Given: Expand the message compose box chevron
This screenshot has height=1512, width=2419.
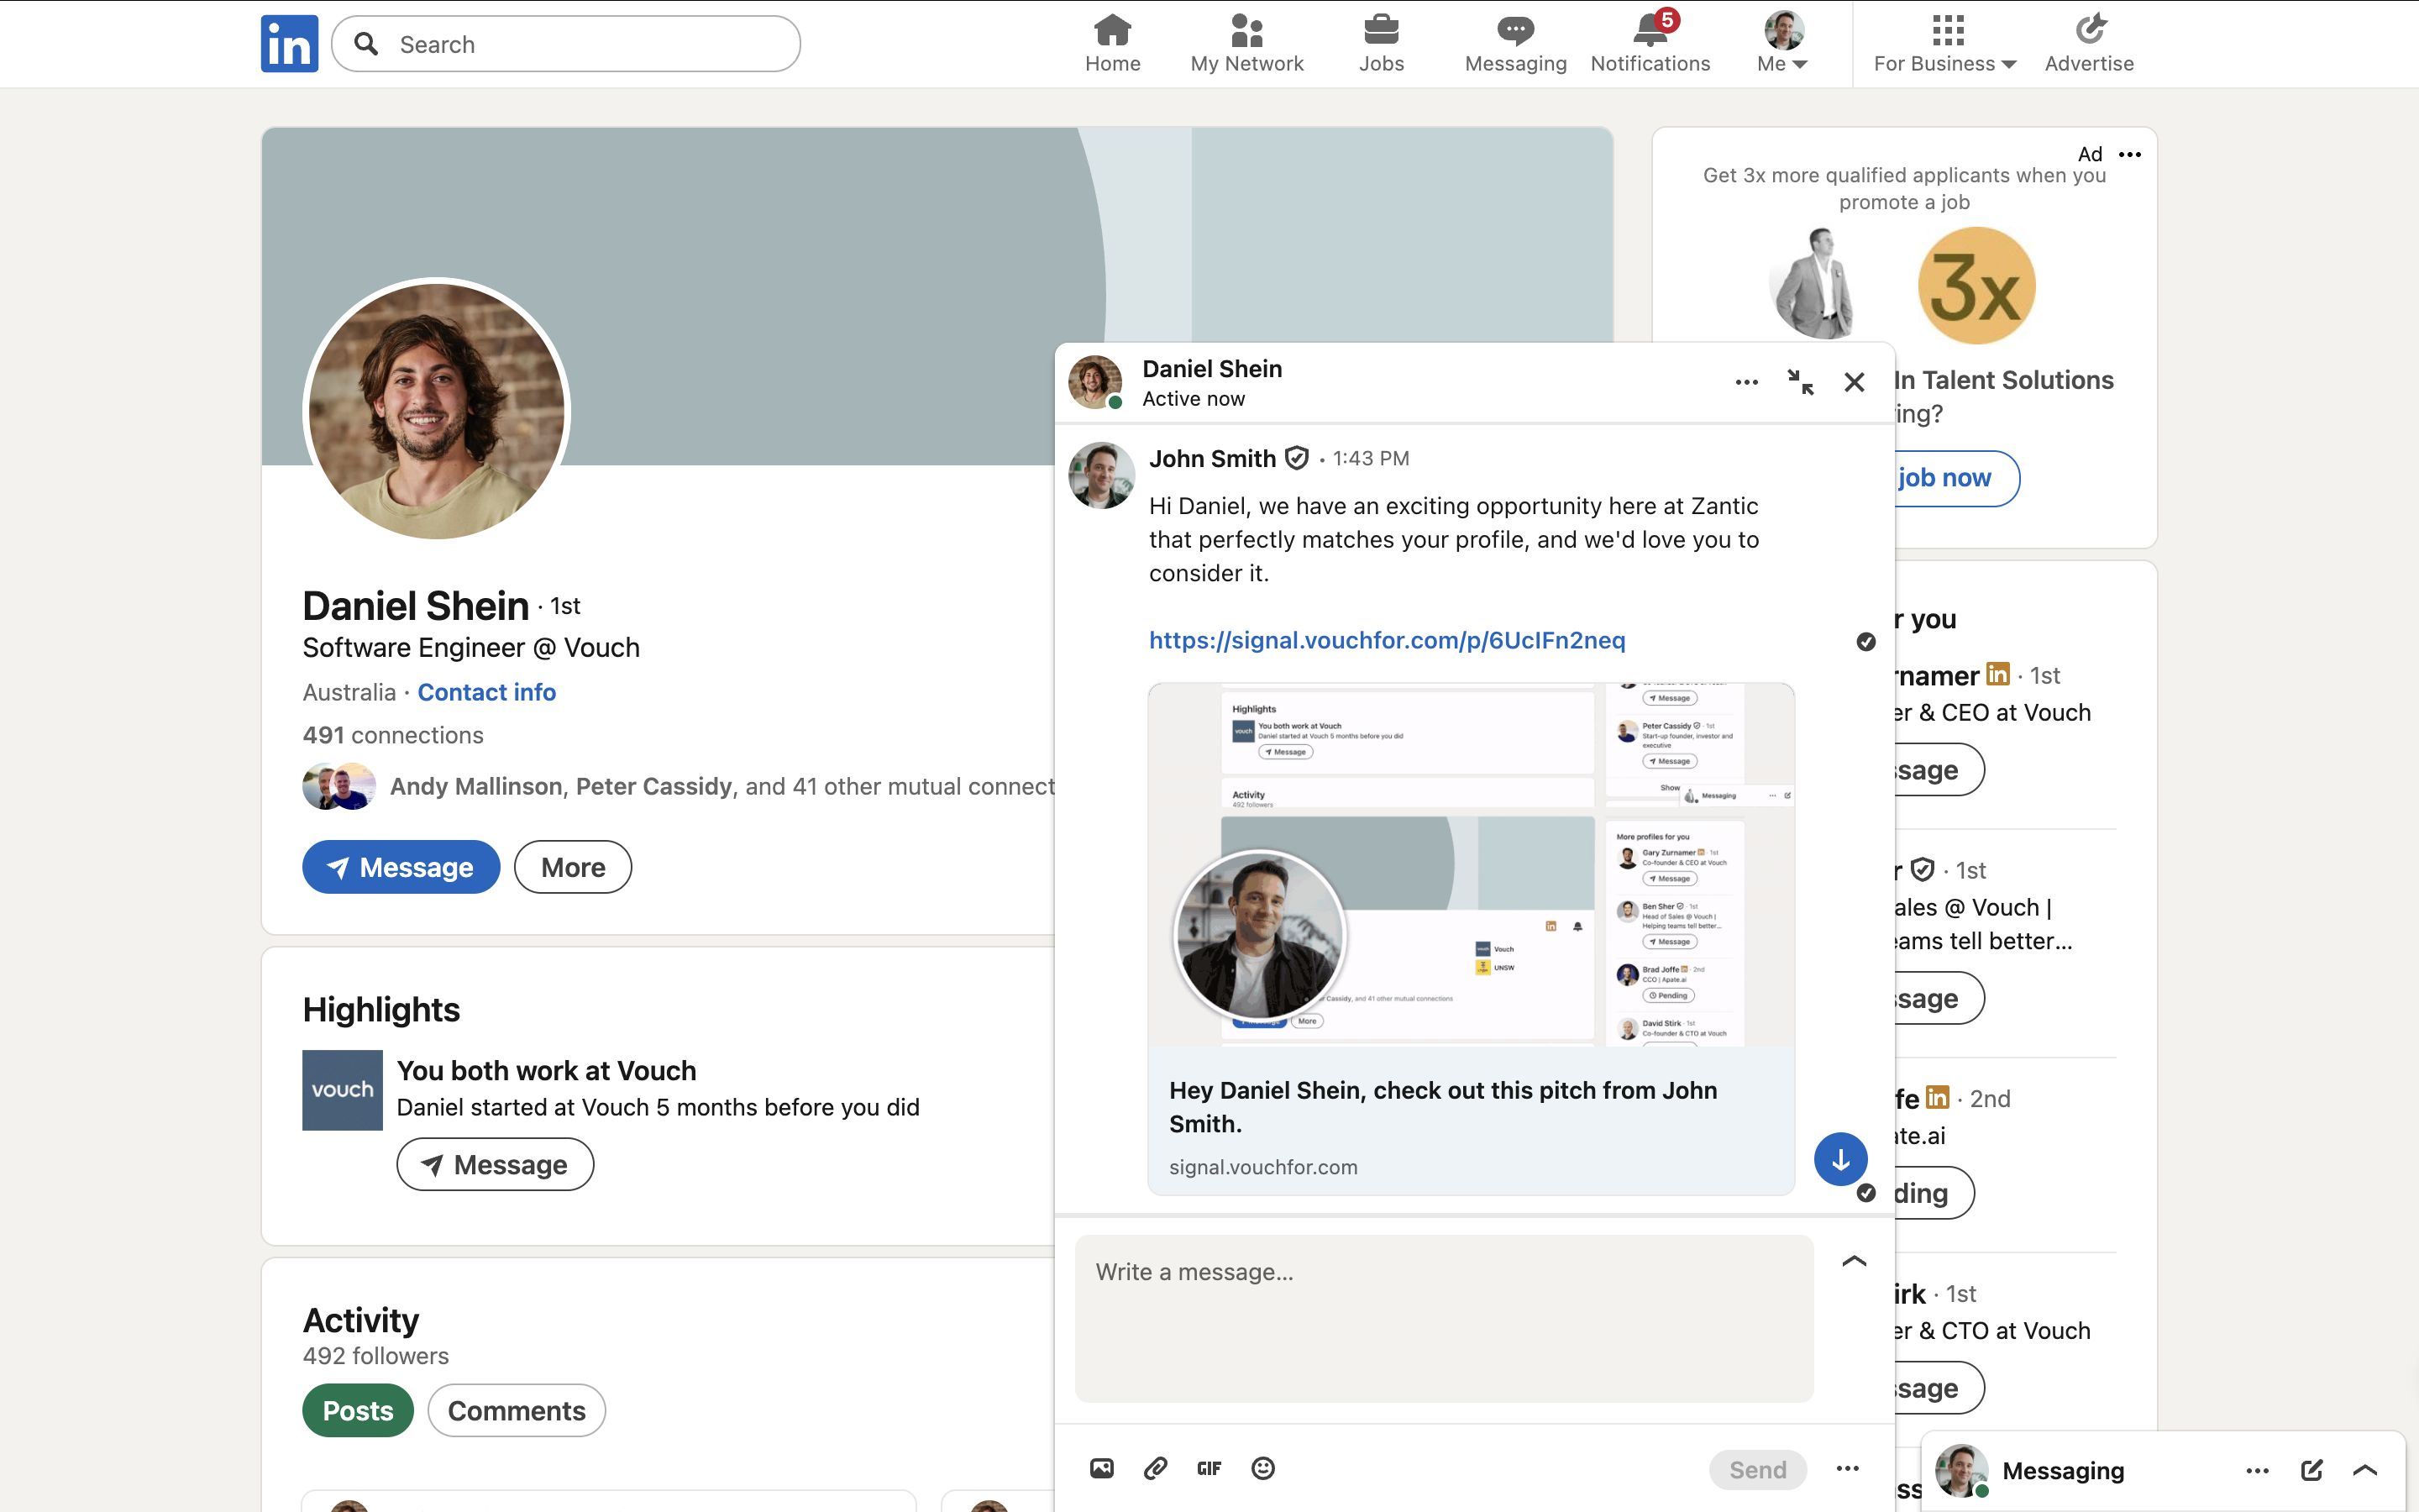Looking at the screenshot, I should coord(1853,1261).
